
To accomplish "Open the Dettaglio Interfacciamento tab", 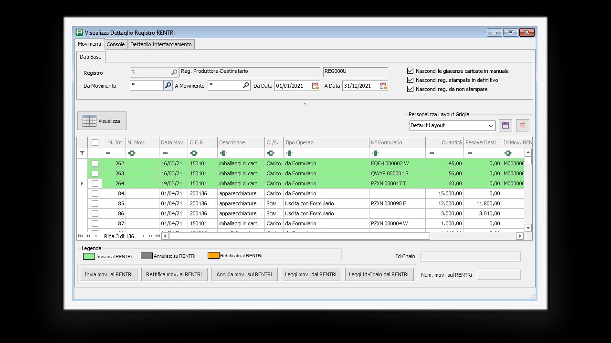I will (x=161, y=44).
